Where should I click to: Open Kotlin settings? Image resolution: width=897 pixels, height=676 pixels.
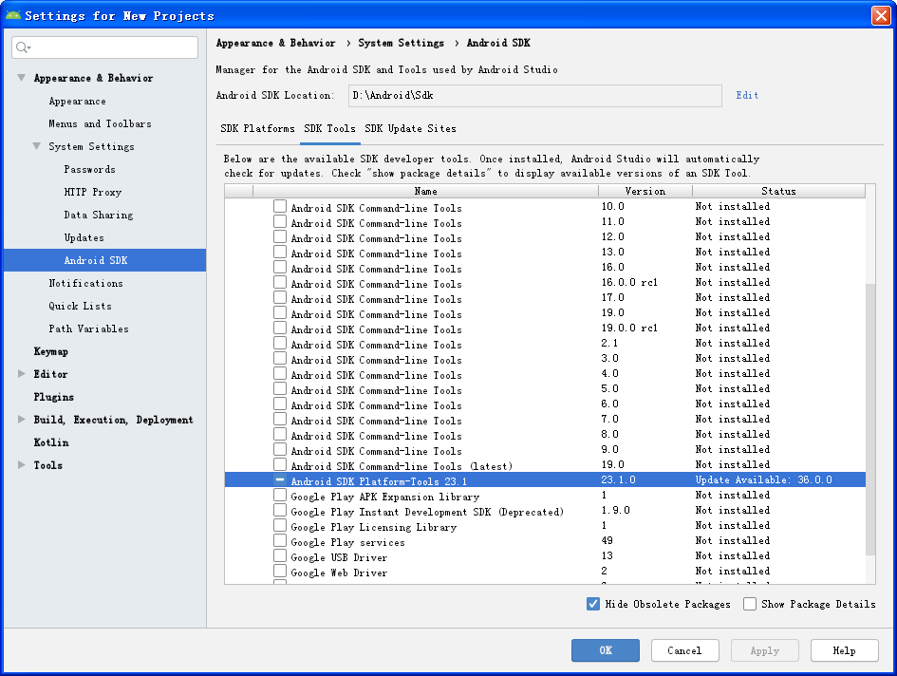(51, 442)
